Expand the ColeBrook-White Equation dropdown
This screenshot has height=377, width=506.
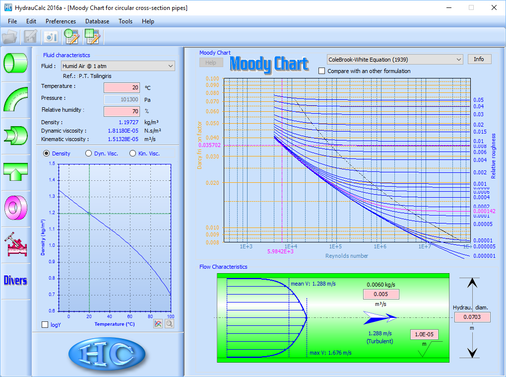click(394, 59)
